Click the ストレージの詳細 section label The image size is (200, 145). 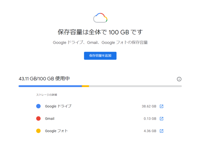coord(46,95)
